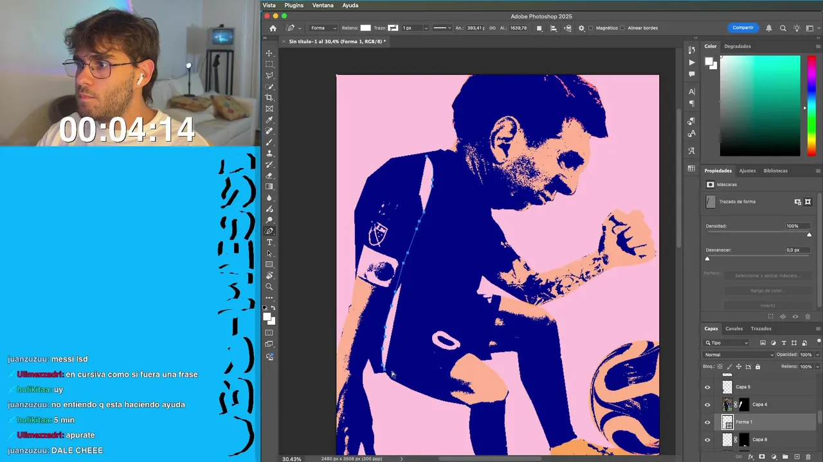Open the Ventana menu

point(323,5)
